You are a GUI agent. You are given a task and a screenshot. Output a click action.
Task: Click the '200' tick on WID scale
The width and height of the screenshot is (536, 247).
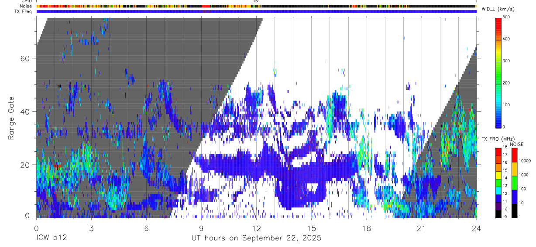pos(506,83)
